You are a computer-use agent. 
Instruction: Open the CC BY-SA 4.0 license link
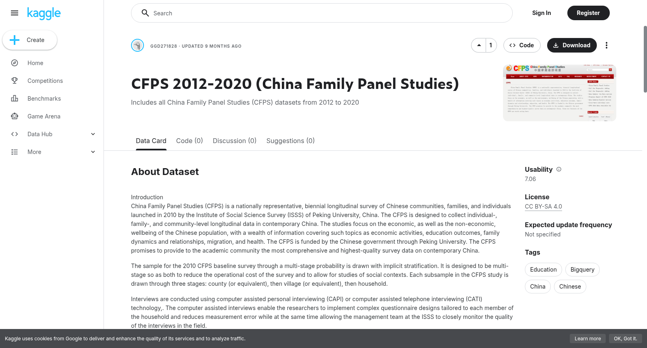click(543, 207)
